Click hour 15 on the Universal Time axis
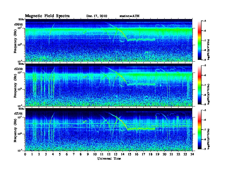 pos(130,154)
